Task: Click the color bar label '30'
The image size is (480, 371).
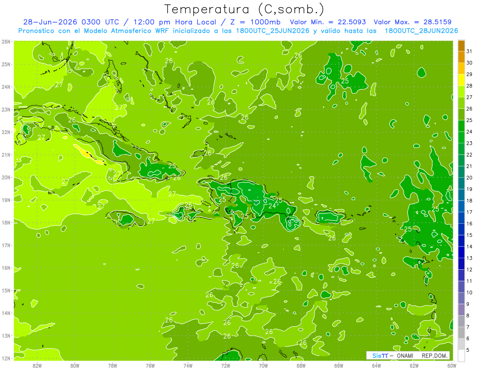Action: (x=469, y=63)
